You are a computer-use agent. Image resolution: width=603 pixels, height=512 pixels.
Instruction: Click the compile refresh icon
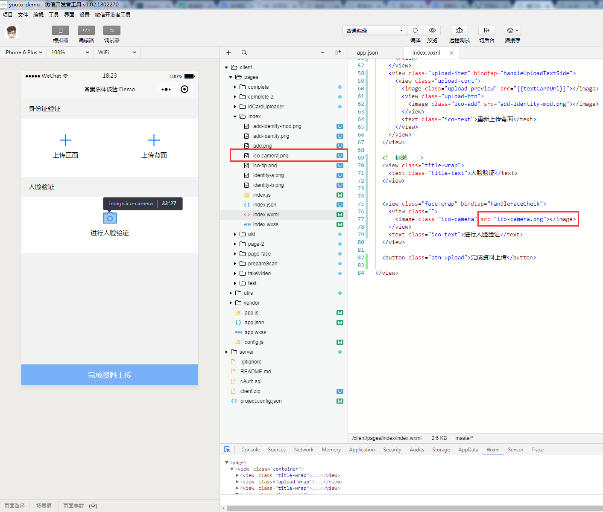415,30
